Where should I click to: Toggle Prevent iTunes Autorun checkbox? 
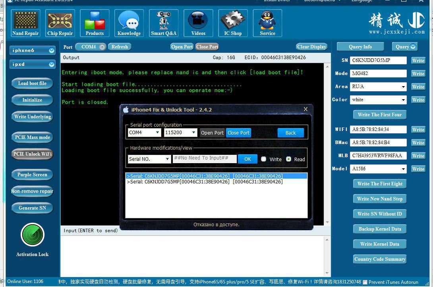[x=365, y=282]
